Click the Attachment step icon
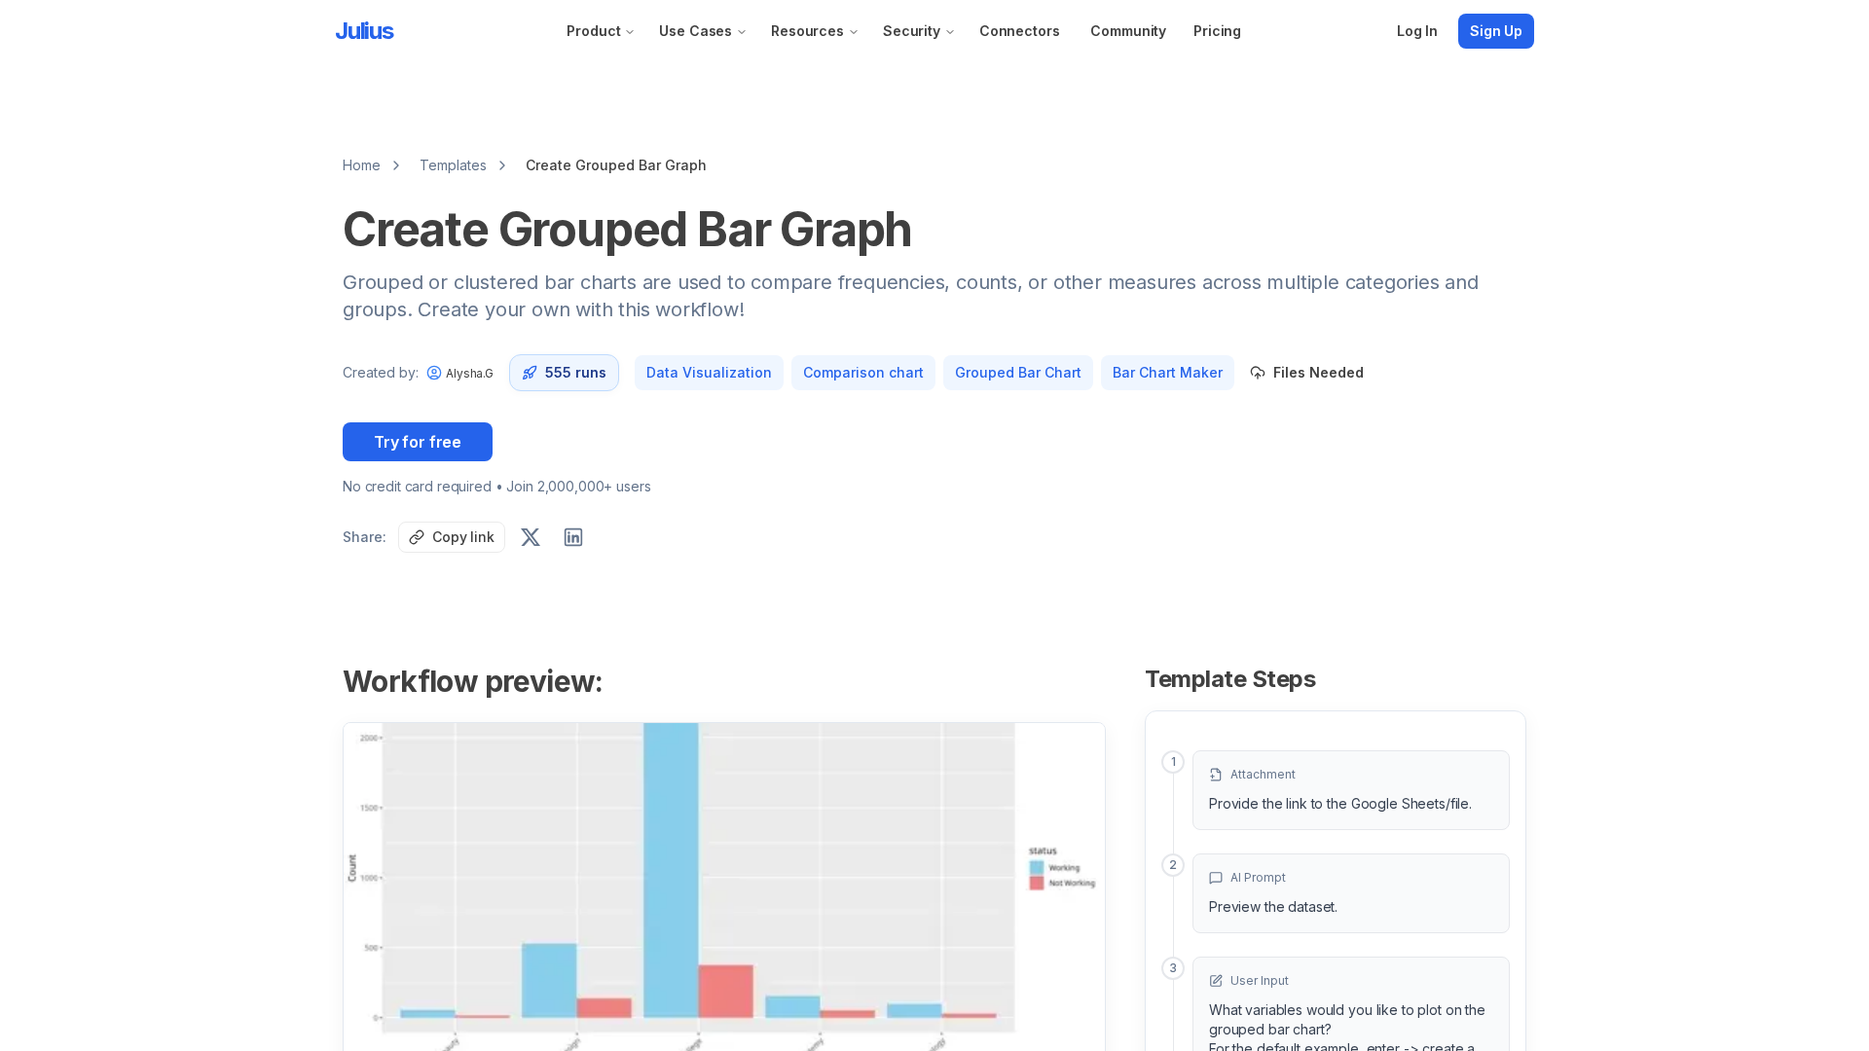 click(1216, 775)
